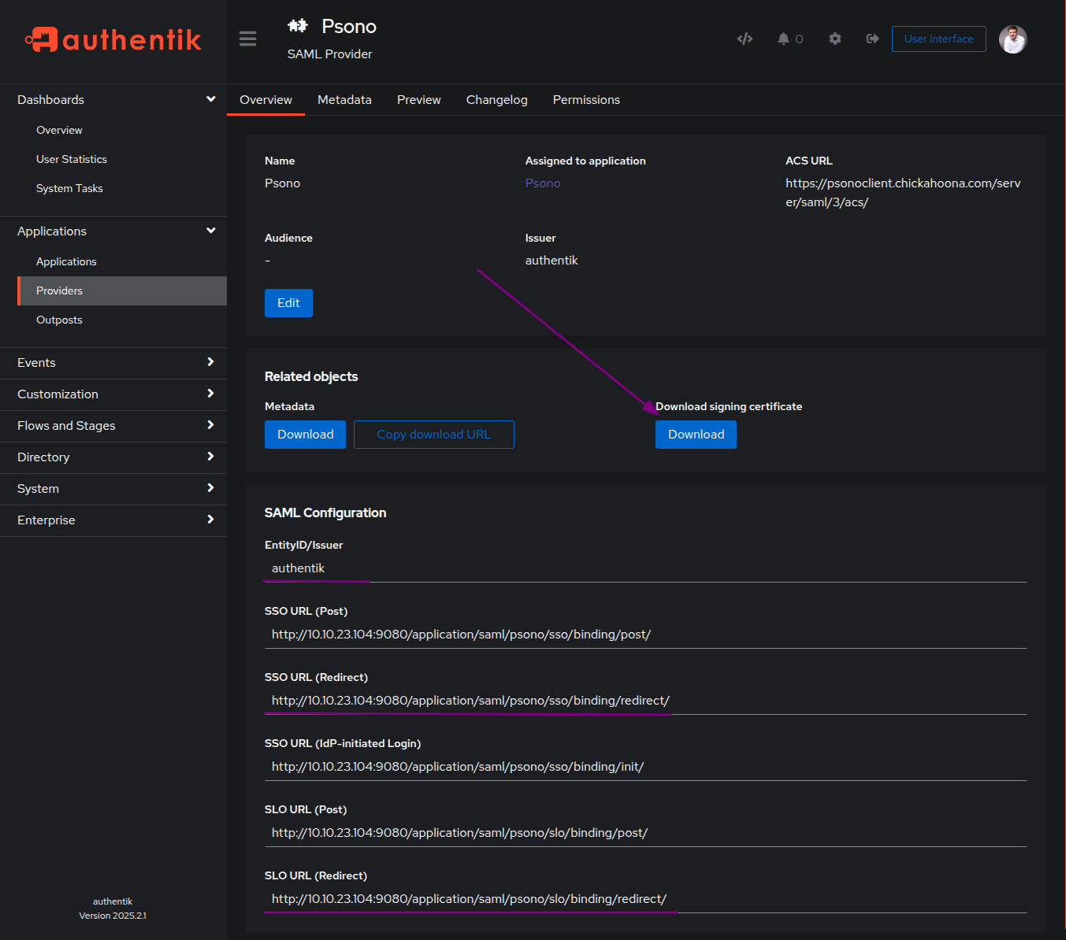Expand Flows and Stages section
The height and width of the screenshot is (940, 1066).
[x=113, y=426]
